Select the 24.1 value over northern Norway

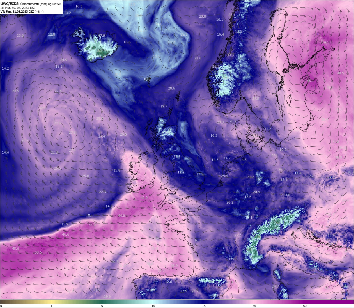pos(232,15)
